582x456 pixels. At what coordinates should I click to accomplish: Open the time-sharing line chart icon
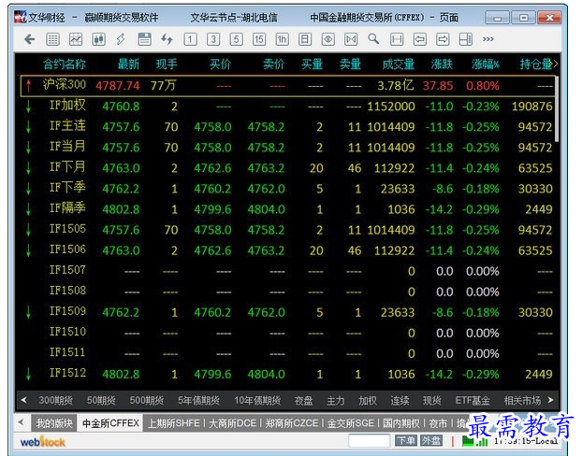click(76, 39)
